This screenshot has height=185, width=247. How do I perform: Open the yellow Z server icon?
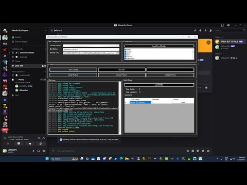click(5, 106)
